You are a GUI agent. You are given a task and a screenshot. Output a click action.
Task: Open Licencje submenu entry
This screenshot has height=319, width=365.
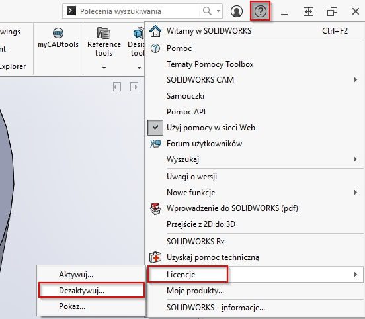point(255,275)
